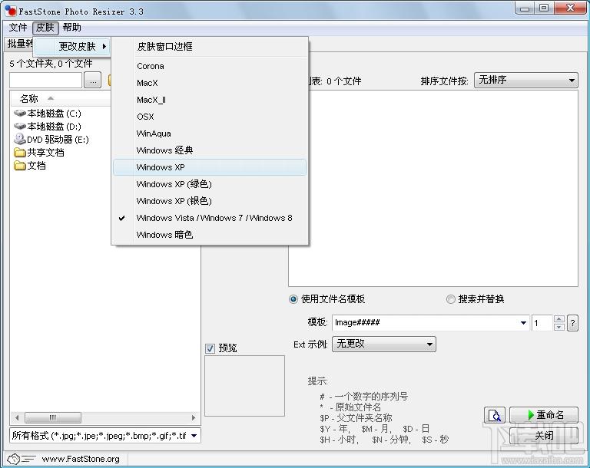Screen dimensions: 590x468
Task: Click the 模板 Image##### text field
Action: point(424,322)
